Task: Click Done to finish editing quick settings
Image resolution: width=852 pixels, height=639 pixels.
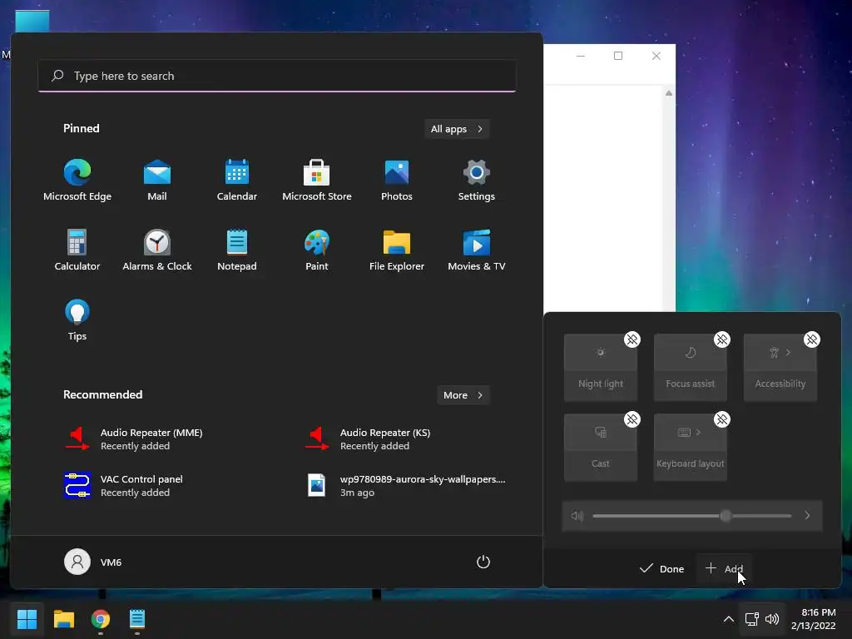Action: (661, 569)
